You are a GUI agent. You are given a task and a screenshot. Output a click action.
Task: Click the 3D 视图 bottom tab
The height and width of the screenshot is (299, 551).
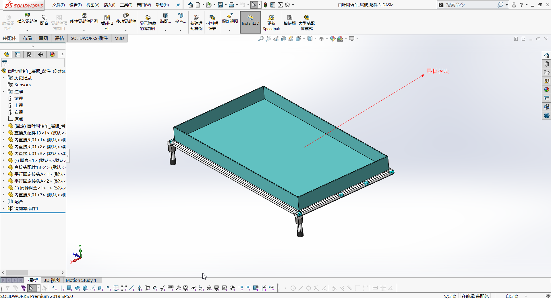pyautogui.click(x=52, y=280)
